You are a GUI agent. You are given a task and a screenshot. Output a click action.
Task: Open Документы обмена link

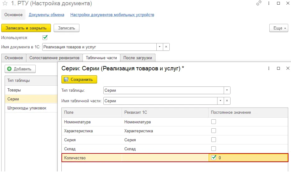point(47,15)
